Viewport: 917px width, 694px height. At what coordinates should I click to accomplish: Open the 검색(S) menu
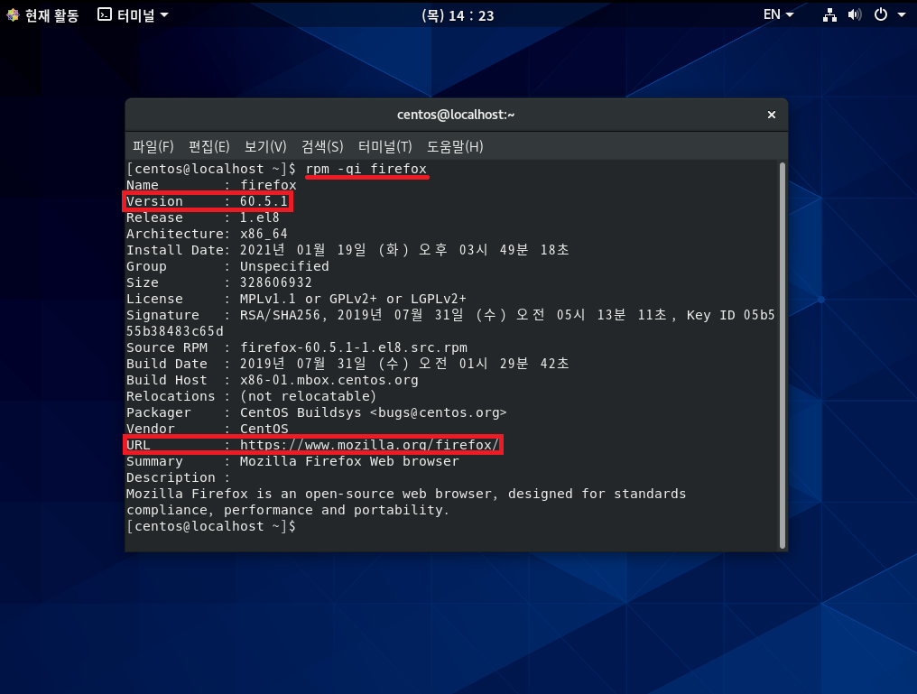click(322, 147)
